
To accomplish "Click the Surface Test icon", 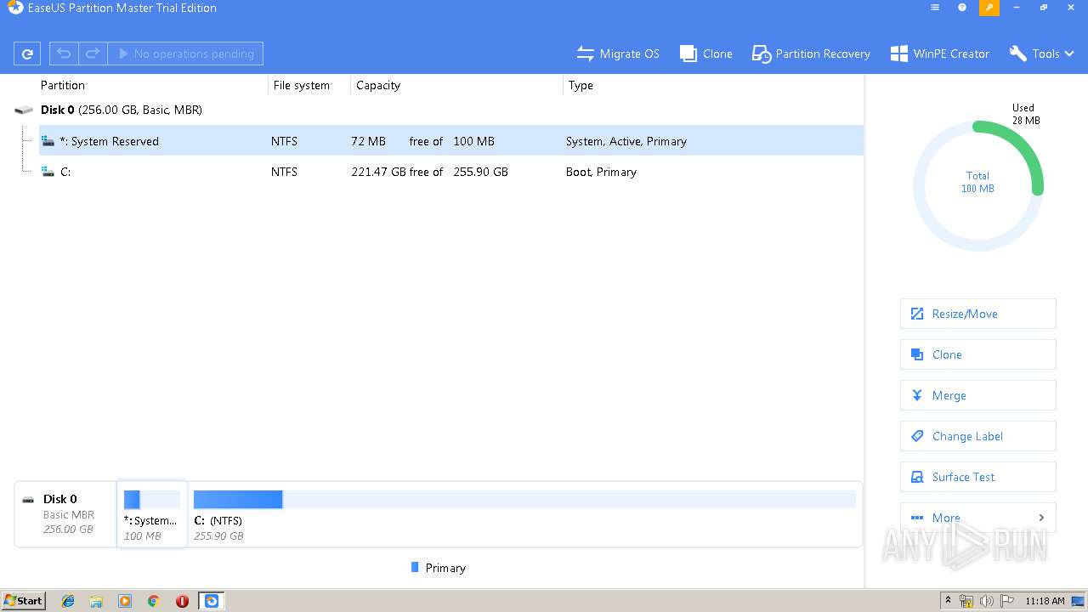I will (x=917, y=477).
